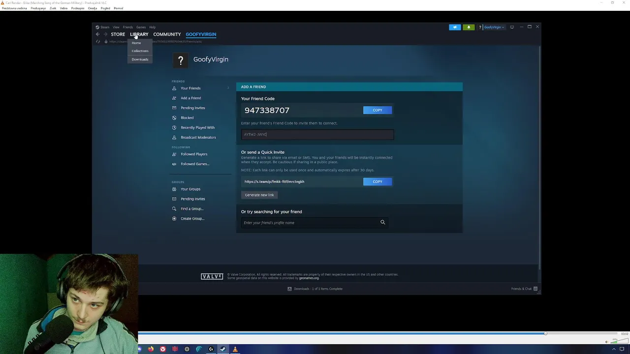The image size is (630, 354).
Task: Switch to the STORE tab
Action: click(118, 34)
